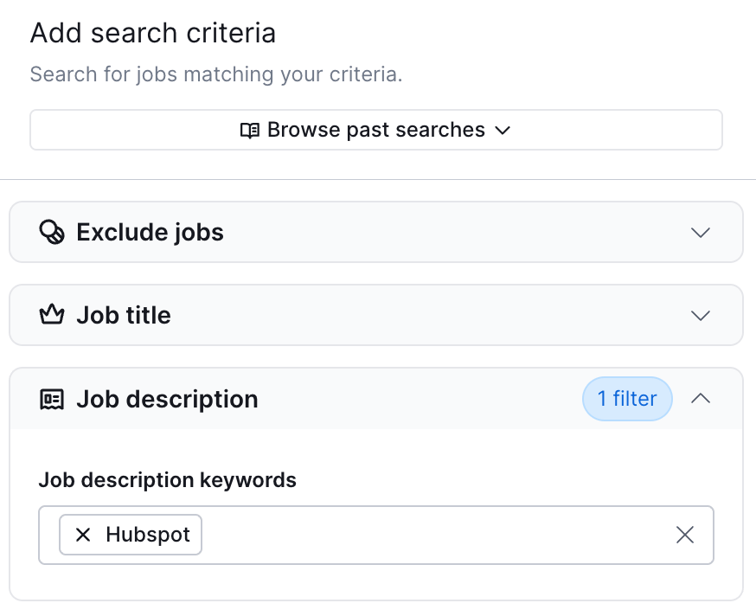756x616 pixels.
Task: Click the Job description newspaper icon
Action: (x=53, y=399)
